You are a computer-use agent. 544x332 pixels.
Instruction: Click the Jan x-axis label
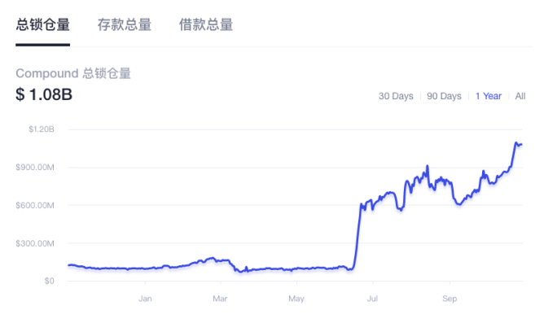[145, 299]
